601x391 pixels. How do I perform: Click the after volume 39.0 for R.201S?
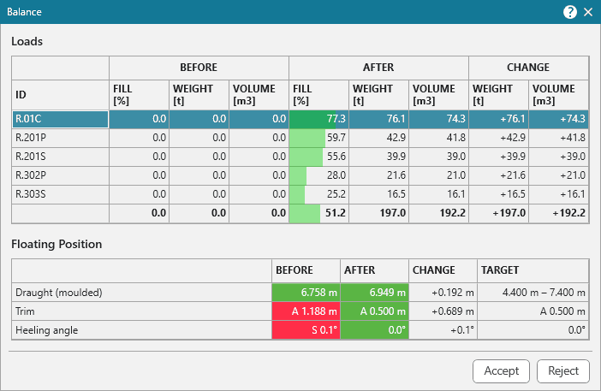[438, 157]
